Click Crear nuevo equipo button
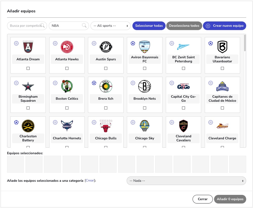Image resolution: width=253 pixels, height=208 pixels. click(x=225, y=25)
